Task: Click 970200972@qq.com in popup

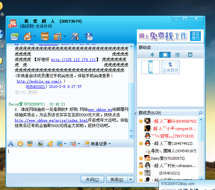Action: pos(178,184)
